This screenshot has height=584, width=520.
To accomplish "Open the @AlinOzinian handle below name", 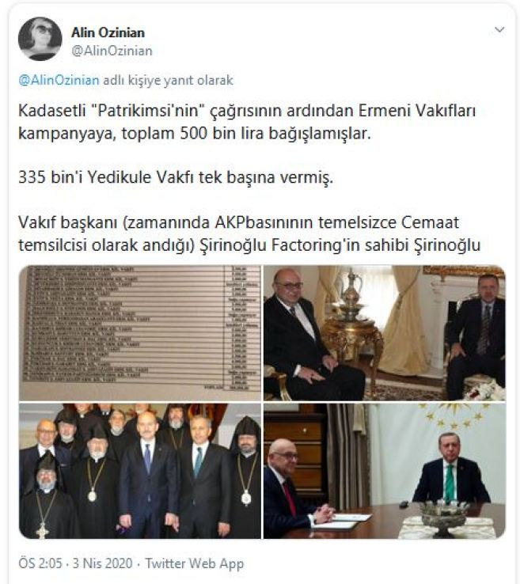I will point(112,51).
